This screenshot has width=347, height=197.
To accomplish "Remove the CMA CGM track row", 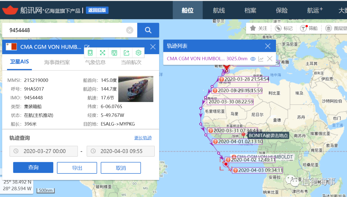I will click(x=269, y=59).
